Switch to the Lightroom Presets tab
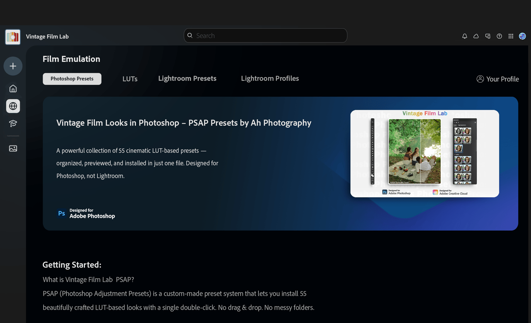531x323 pixels. (x=187, y=79)
